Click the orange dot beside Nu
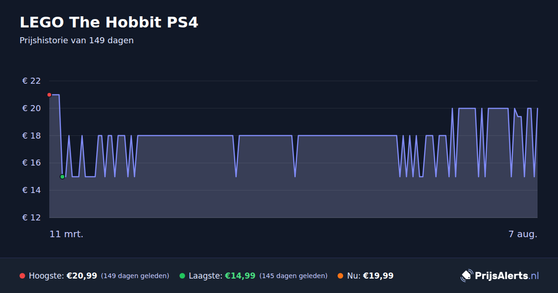Image resolution: width=558 pixels, height=293 pixels. click(x=340, y=276)
